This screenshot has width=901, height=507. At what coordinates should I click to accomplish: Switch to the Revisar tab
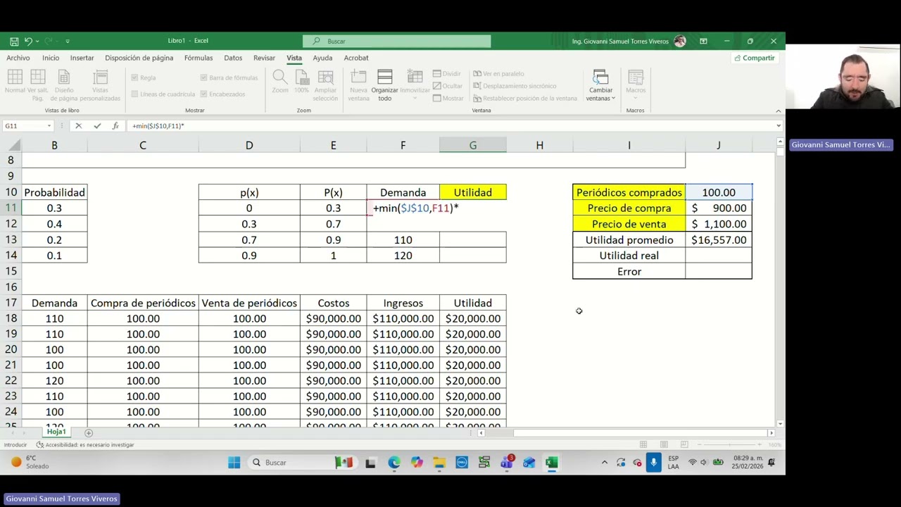(x=264, y=58)
